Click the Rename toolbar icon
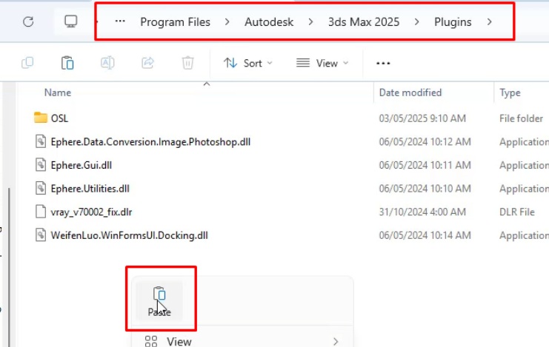 coord(107,63)
